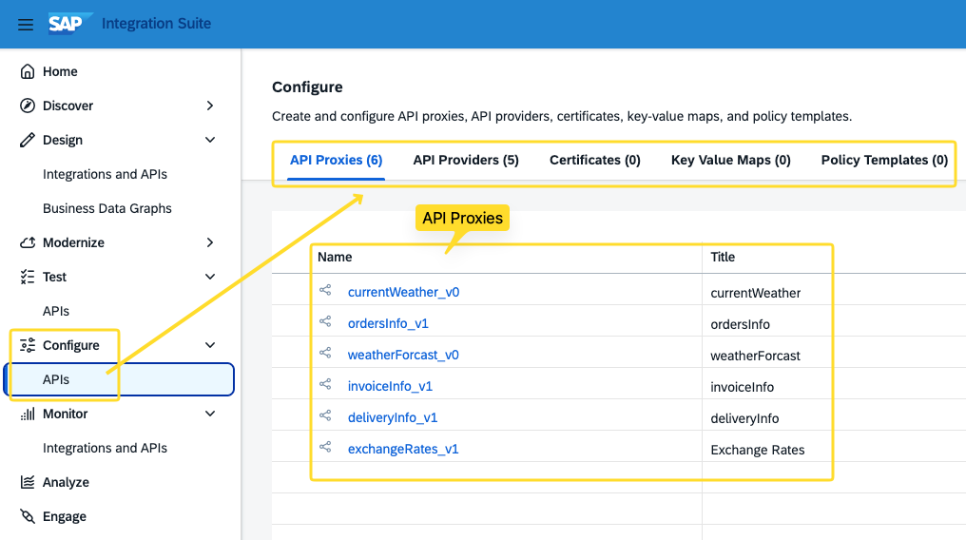The height and width of the screenshot is (540, 966).
Task: Open the Key Value Maps tab
Action: pyautogui.click(x=730, y=160)
